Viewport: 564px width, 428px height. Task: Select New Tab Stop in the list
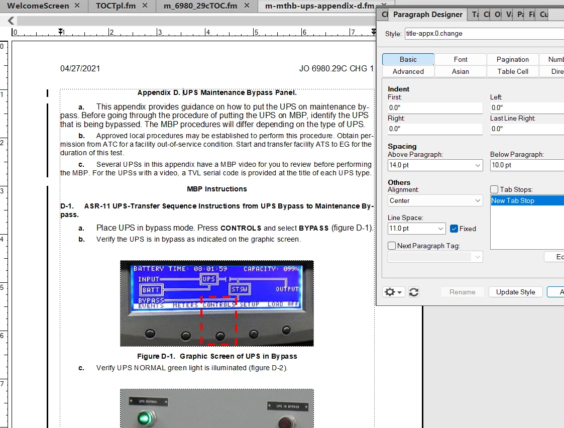point(527,201)
